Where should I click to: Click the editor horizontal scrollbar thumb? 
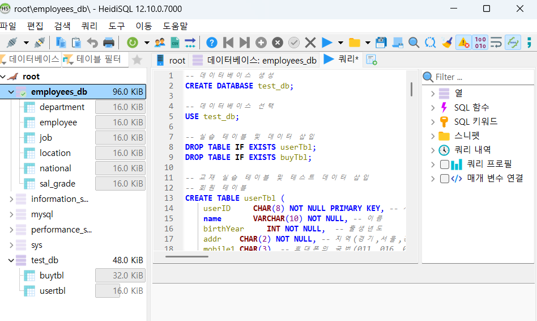tap(187, 256)
